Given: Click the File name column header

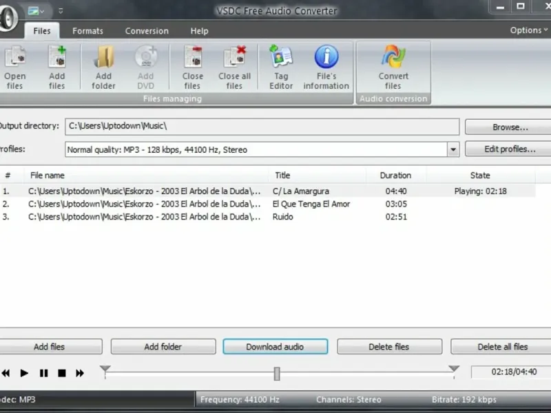Looking at the screenshot, I should (x=146, y=176).
